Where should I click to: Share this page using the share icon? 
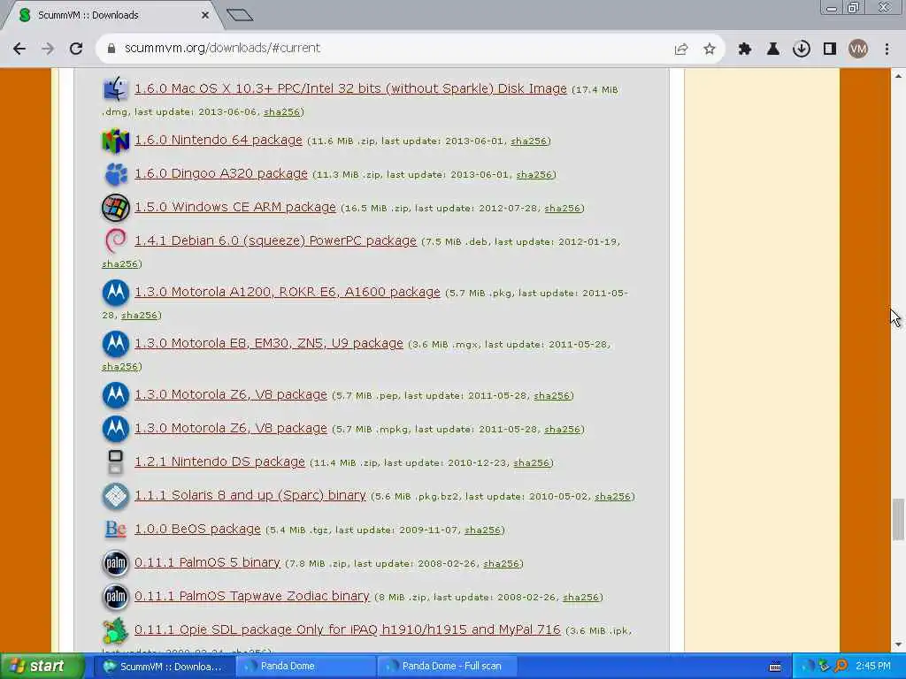coord(681,50)
